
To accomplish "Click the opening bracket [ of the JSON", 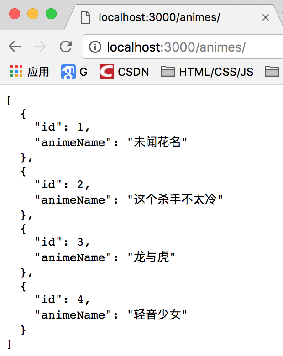I will [9, 100].
